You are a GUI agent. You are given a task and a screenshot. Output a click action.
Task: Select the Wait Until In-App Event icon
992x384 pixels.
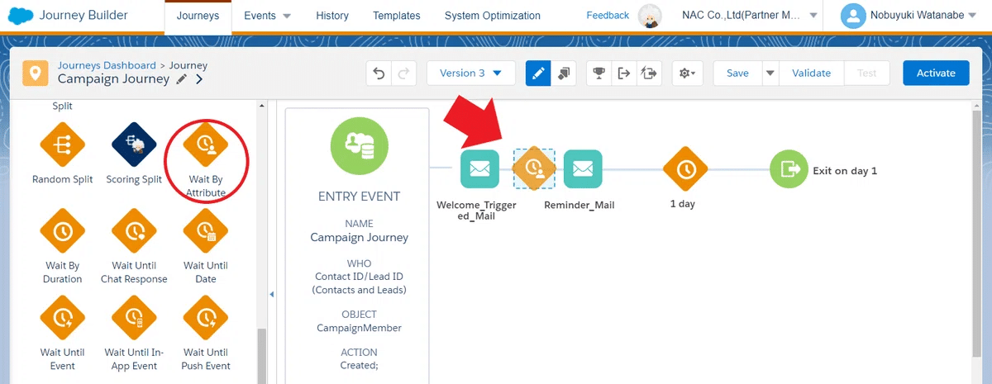[134, 318]
